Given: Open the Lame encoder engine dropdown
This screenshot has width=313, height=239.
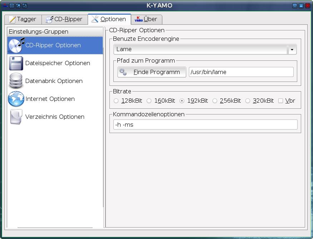Looking at the screenshot, I should (205, 49).
